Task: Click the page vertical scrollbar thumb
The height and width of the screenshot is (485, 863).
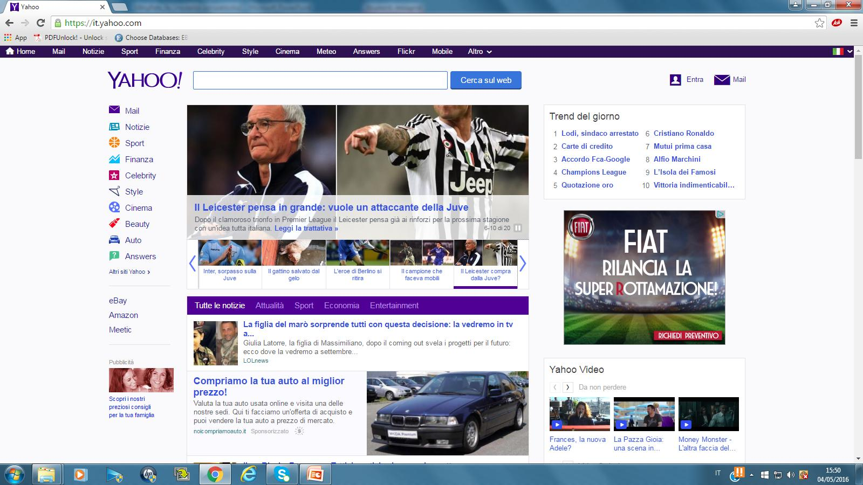Action: click(x=858, y=107)
